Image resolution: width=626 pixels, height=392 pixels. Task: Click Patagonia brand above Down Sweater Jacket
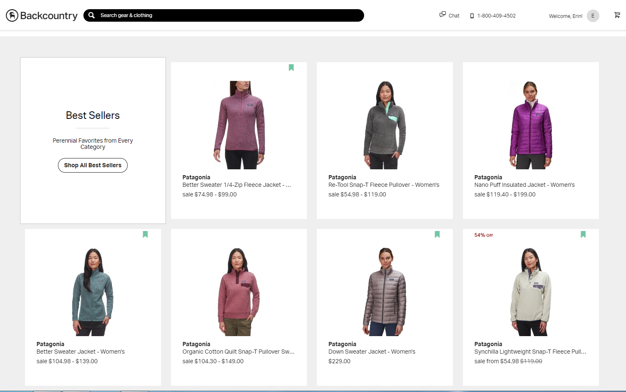[342, 344]
